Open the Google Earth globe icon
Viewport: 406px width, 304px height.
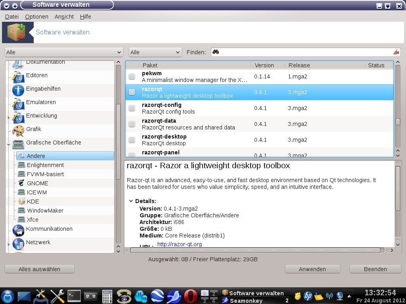[x=157, y=296]
